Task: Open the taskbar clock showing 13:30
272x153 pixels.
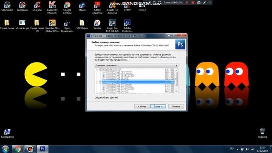Action: coord(263,149)
